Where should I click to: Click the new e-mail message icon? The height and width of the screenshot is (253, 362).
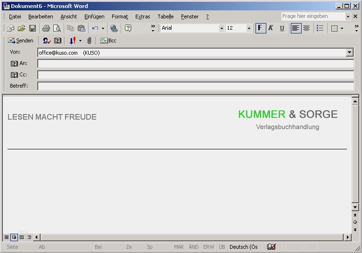point(11,28)
